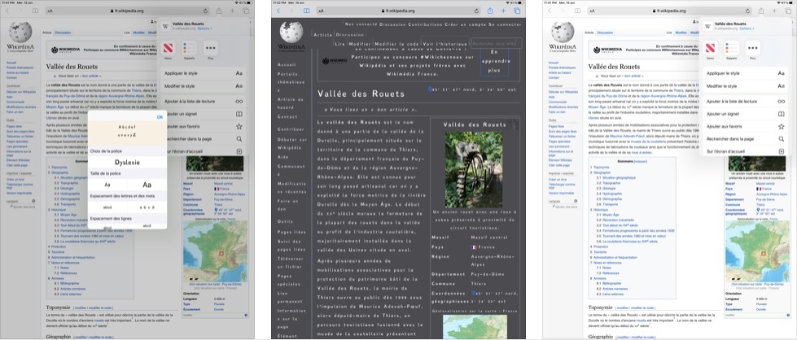Tap Contact in the middle screenshot's sidebar

[x=287, y=117]
